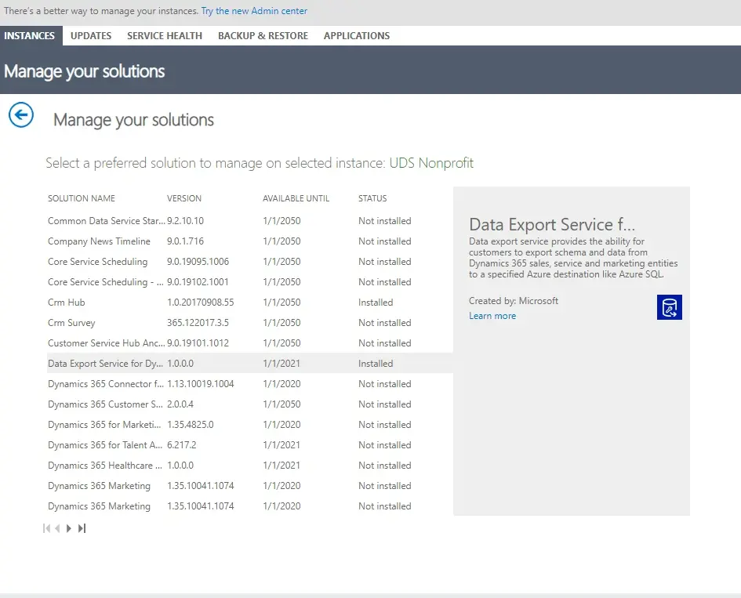Click the Version column header
The width and height of the screenshot is (741, 598).
184,198
